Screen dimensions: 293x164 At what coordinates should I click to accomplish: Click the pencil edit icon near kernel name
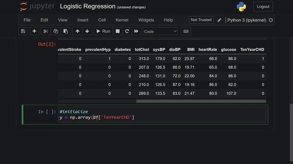click(219, 20)
